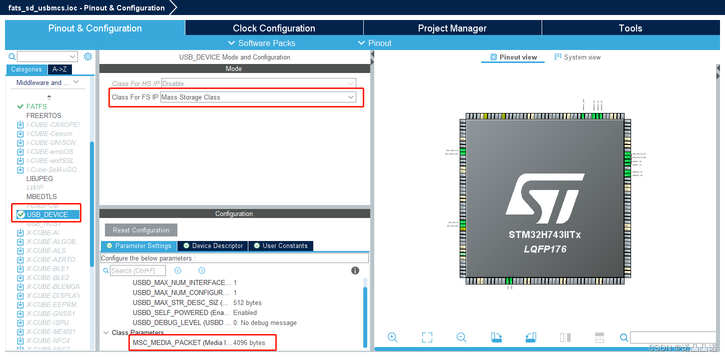
Task: Enable the USB_DEVICE middleware checkbox
Action: click(21, 214)
